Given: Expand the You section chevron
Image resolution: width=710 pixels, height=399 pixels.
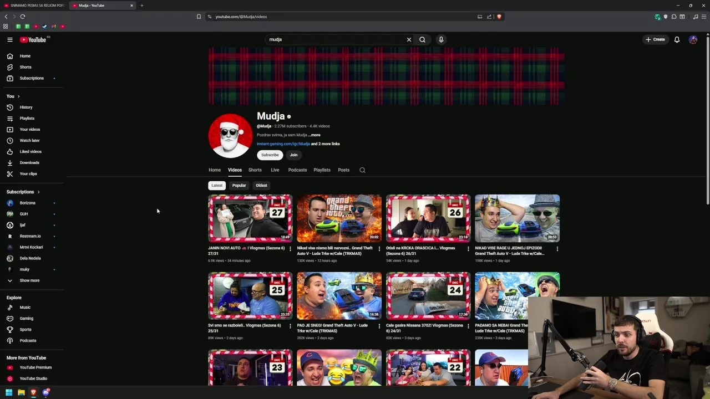Looking at the screenshot, I should 18,96.
